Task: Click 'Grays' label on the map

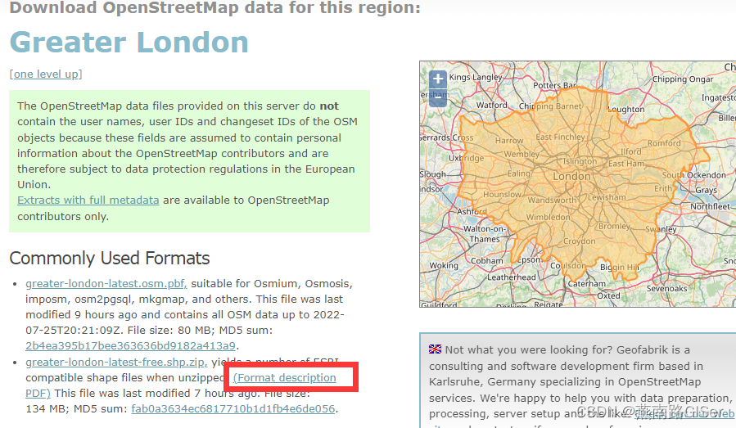Action: coord(706,191)
